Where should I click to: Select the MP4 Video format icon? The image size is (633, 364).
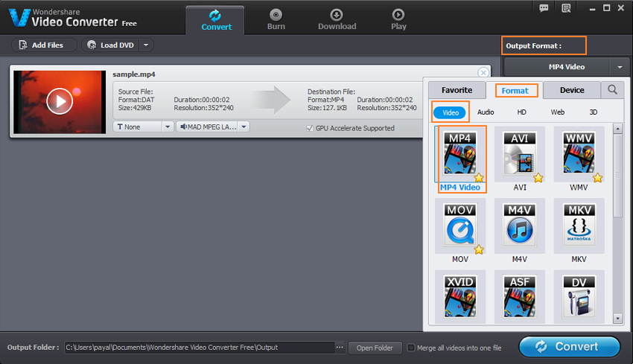pyautogui.click(x=459, y=154)
